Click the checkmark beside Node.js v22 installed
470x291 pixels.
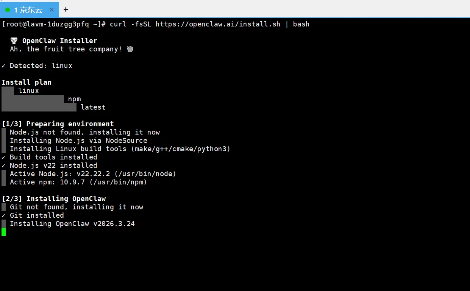click(3, 166)
